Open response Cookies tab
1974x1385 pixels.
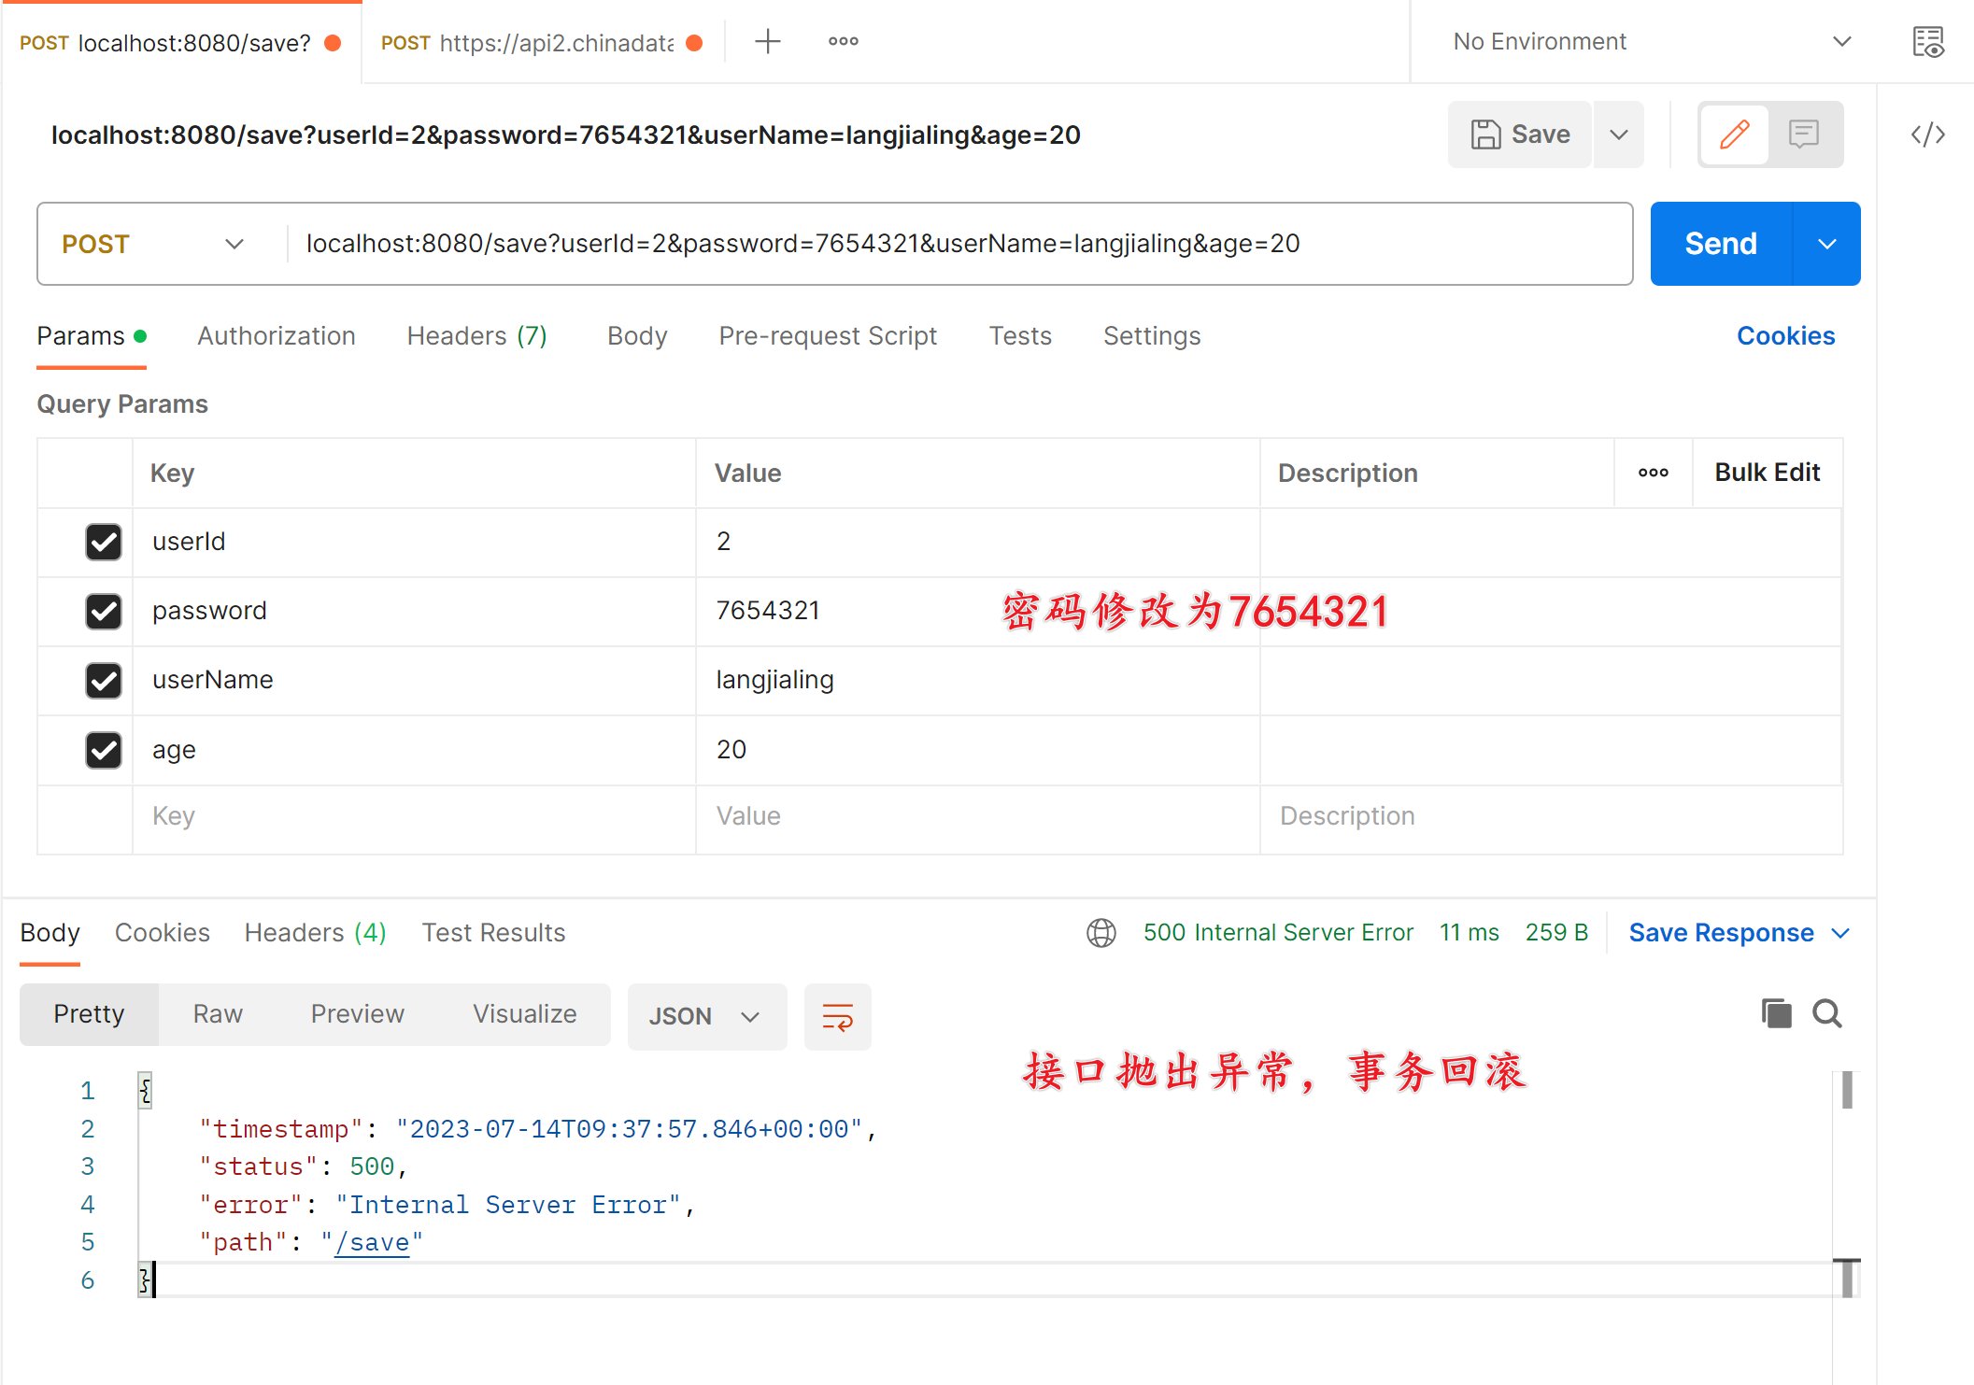click(x=162, y=933)
